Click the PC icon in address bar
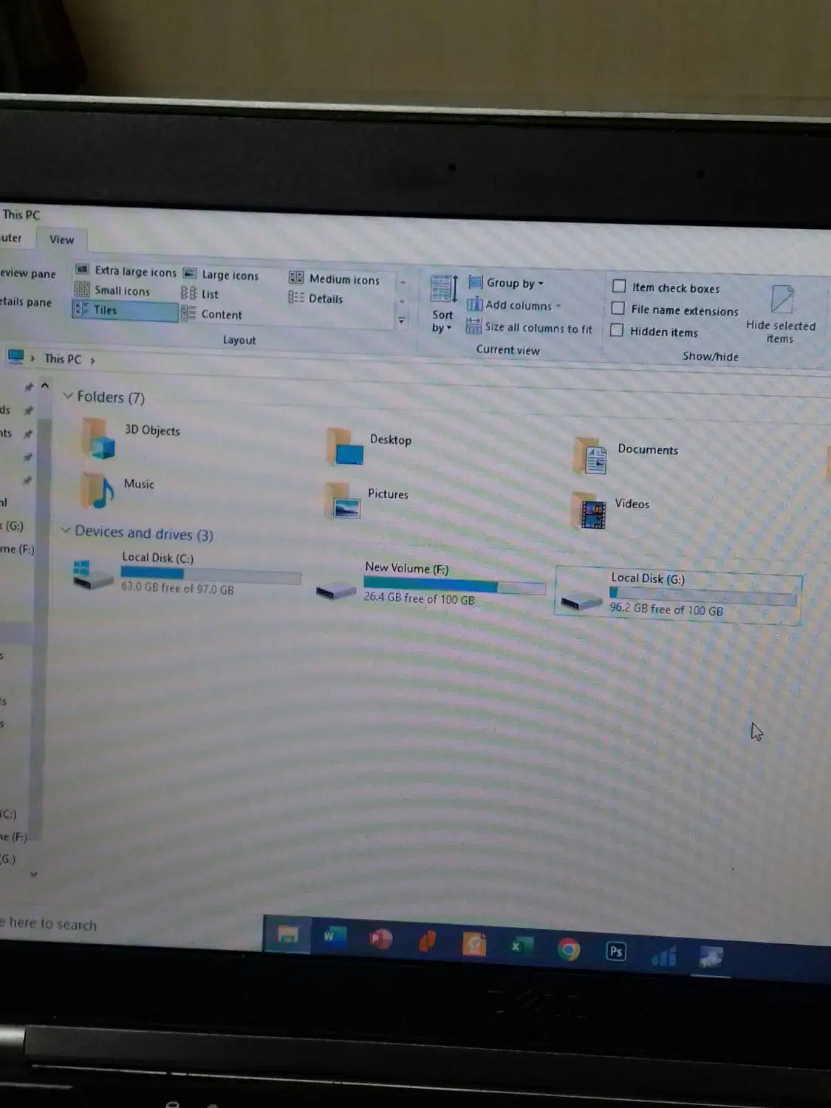The image size is (831, 1108). coord(16,358)
